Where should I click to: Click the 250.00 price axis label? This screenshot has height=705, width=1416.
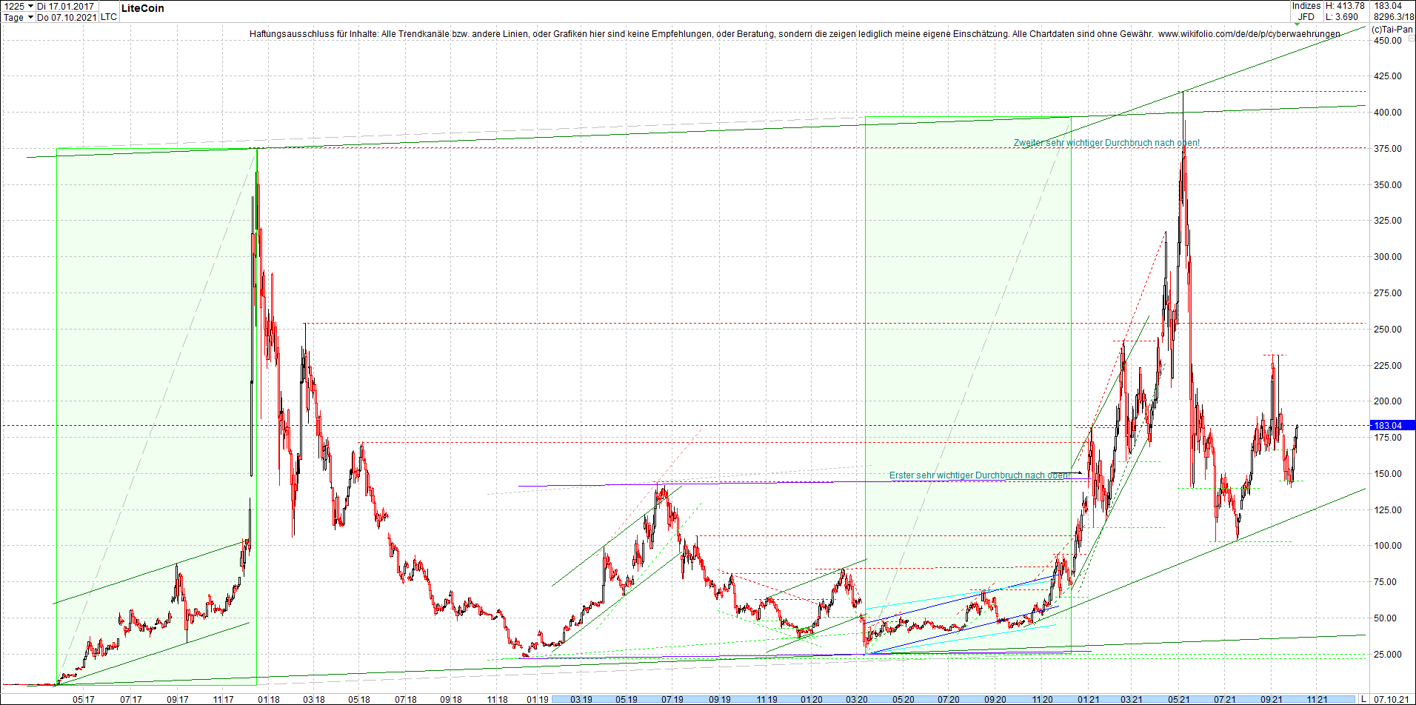(x=1388, y=330)
